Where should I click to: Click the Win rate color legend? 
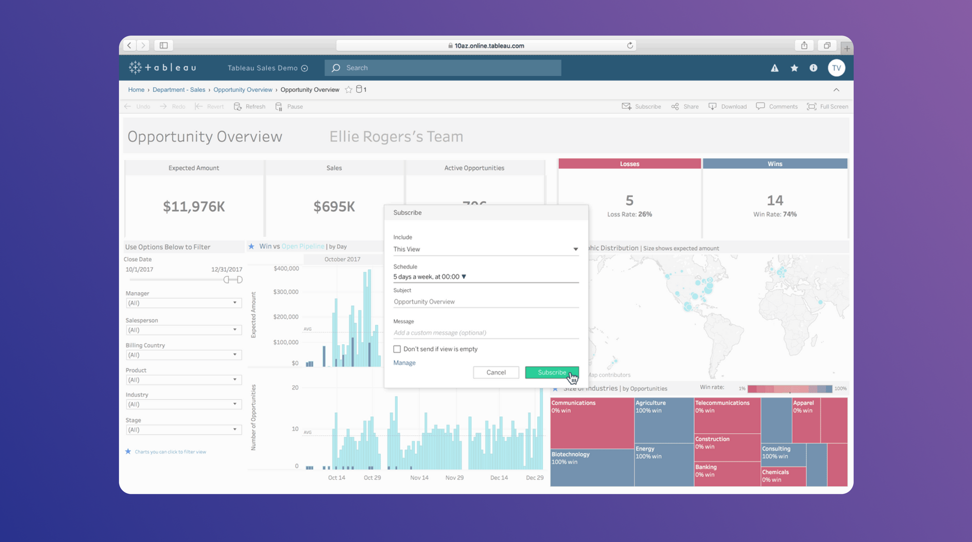790,389
